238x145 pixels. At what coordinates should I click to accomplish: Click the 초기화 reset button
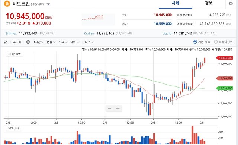[17, 42]
